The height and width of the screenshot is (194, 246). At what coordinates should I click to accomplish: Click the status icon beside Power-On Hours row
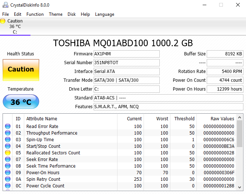click(x=8, y=172)
